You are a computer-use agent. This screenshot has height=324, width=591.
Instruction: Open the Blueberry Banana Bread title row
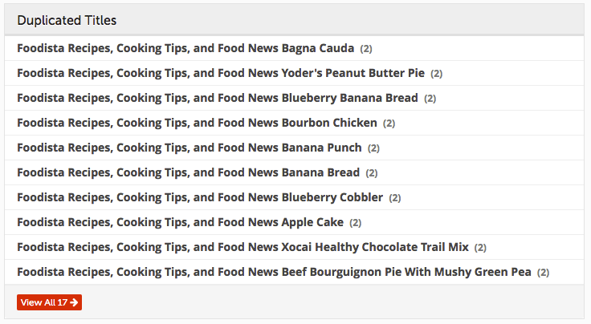[217, 98]
